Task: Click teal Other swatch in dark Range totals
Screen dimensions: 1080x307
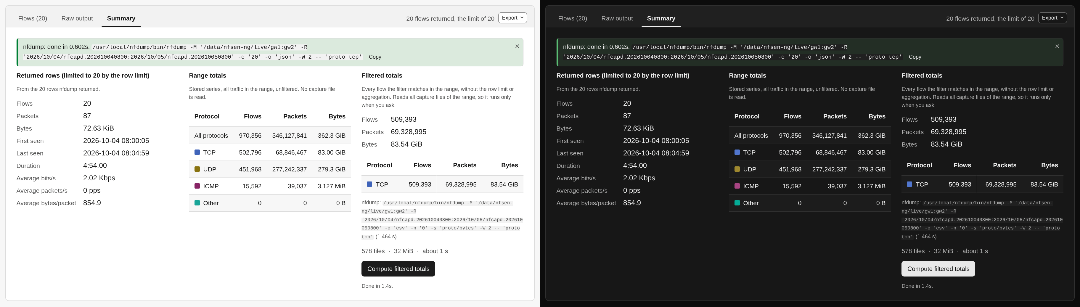Action: [x=737, y=202]
